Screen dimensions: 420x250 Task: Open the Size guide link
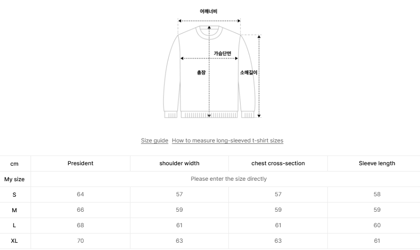coord(154,141)
